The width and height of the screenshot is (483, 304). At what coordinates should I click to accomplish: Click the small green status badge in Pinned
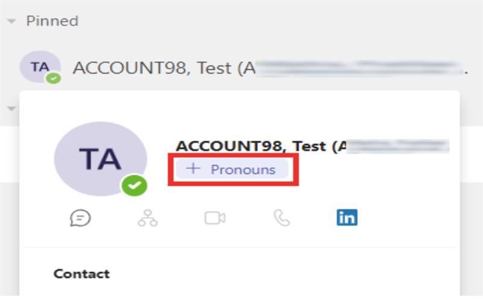pyautogui.click(x=54, y=78)
